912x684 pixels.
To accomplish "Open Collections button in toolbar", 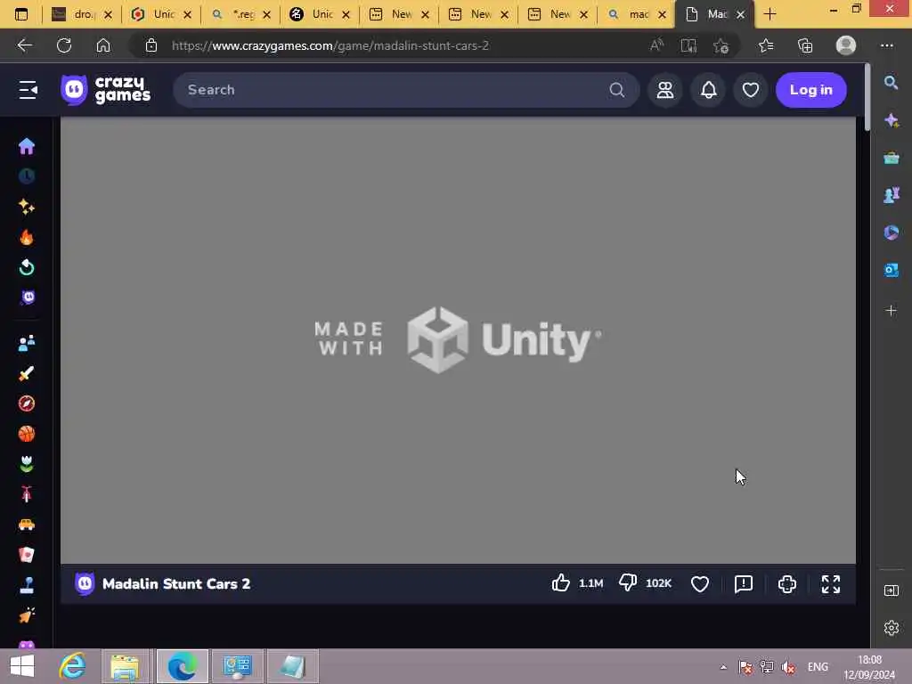I will (x=805, y=45).
